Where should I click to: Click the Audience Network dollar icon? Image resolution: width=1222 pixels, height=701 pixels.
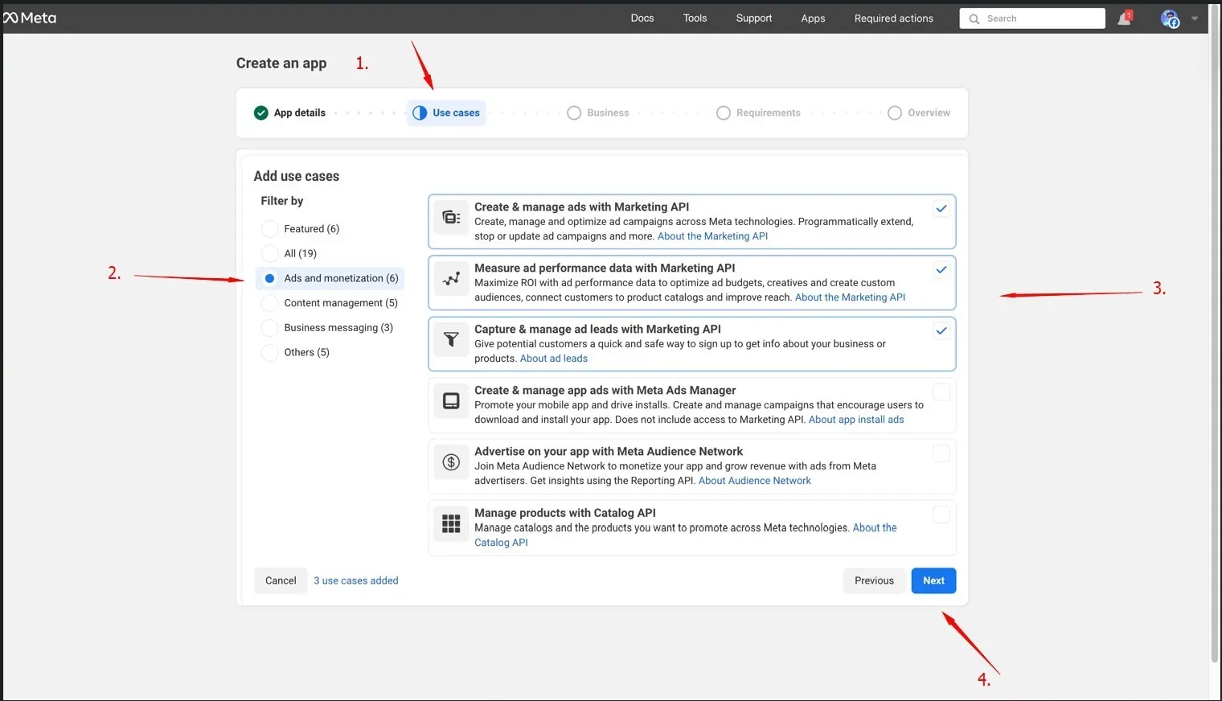pos(451,461)
